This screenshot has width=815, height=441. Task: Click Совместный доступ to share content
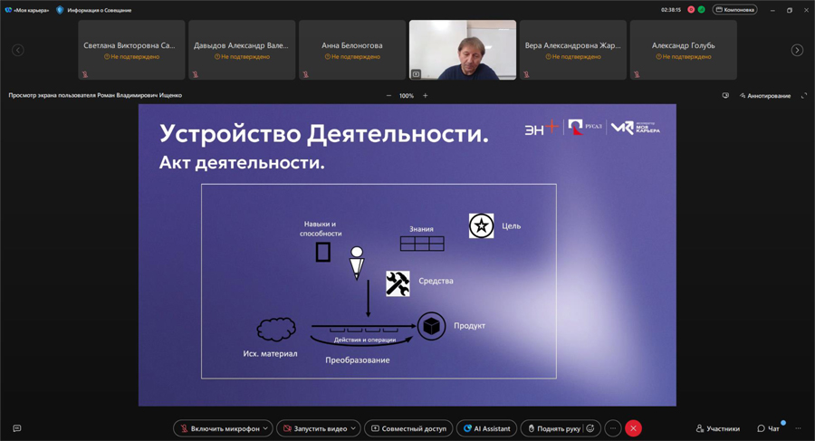[x=408, y=428]
